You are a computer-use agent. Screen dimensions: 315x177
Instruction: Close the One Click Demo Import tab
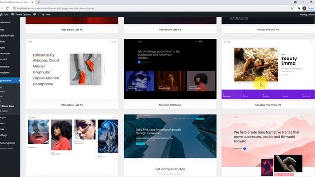pos(32,2)
